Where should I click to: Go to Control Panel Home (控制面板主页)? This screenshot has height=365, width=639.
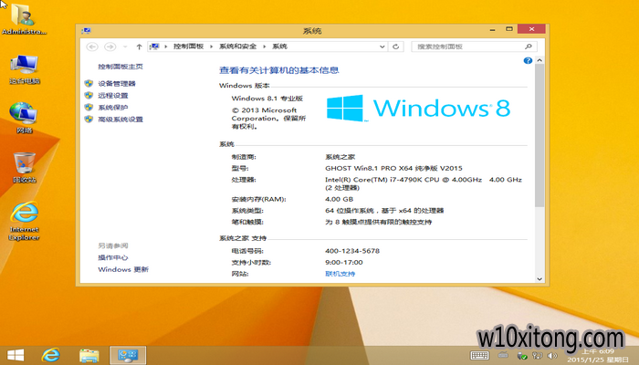pos(120,67)
